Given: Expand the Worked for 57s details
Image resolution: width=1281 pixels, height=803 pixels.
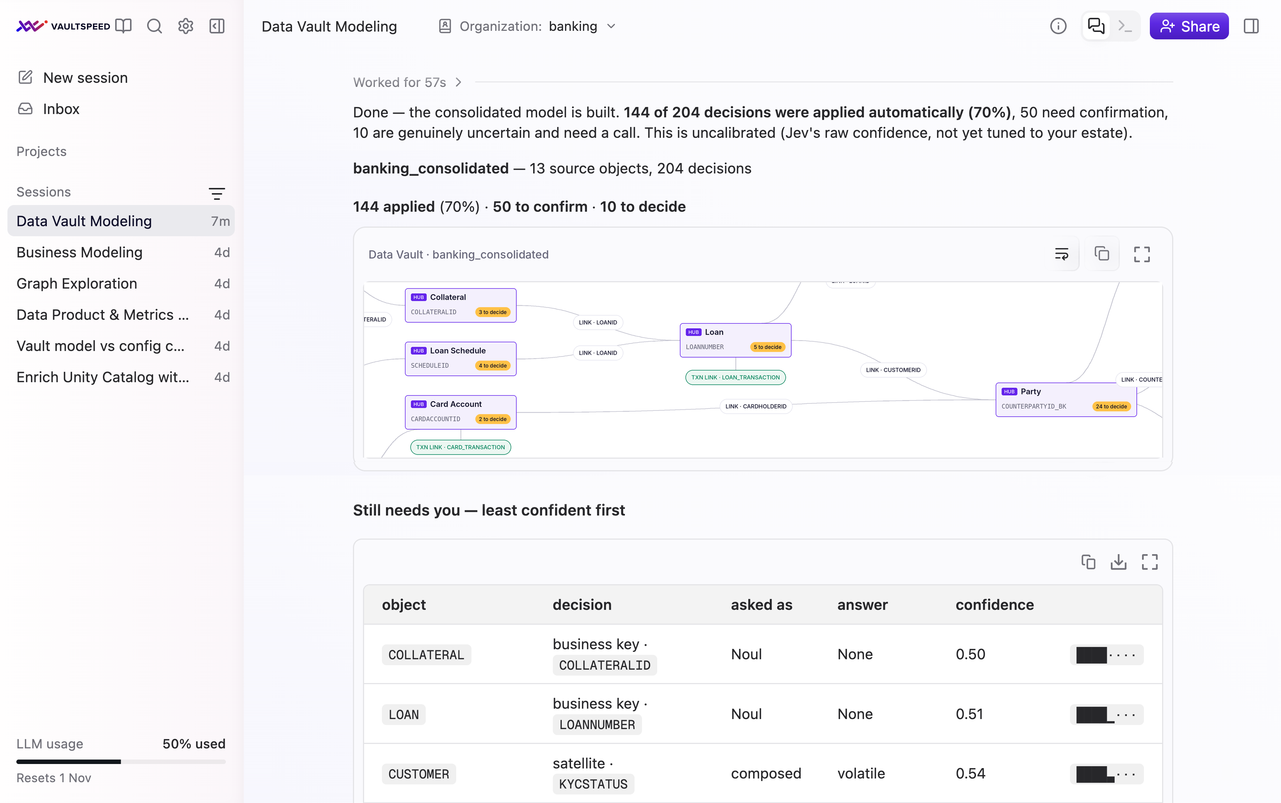Looking at the screenshot, I should coord(407,82).
